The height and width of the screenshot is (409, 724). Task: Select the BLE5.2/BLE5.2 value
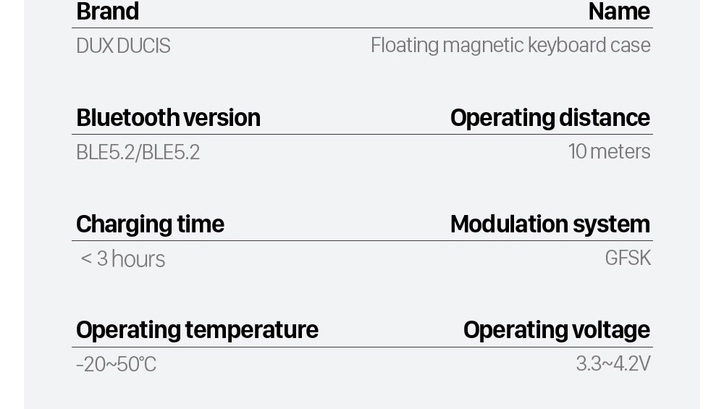pos(138,152)
